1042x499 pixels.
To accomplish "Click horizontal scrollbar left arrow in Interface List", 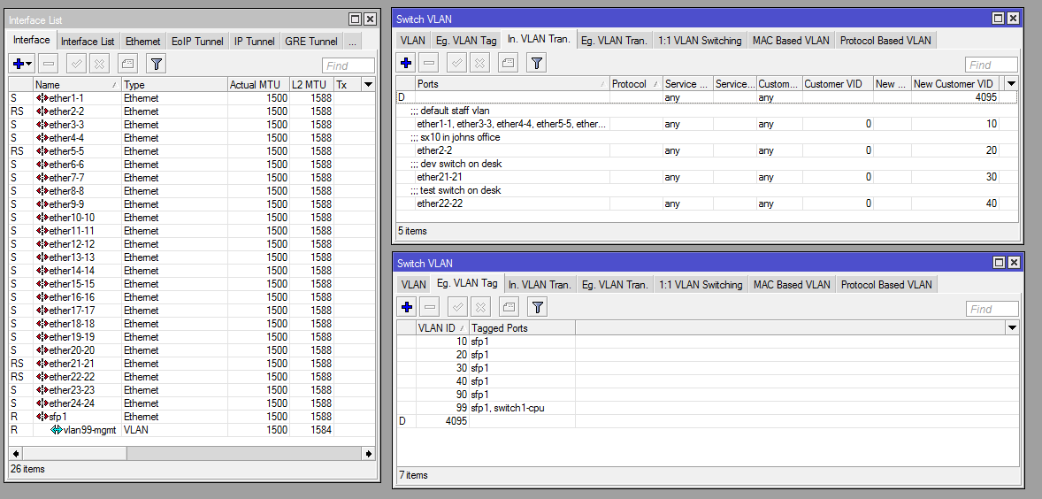I will 16,453.
